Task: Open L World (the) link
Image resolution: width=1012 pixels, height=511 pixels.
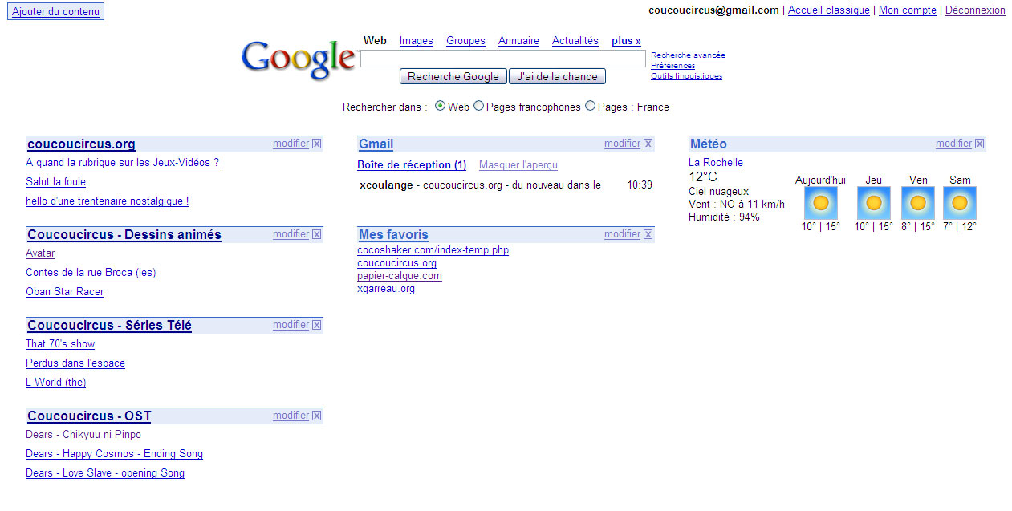Action: (55, 383)
